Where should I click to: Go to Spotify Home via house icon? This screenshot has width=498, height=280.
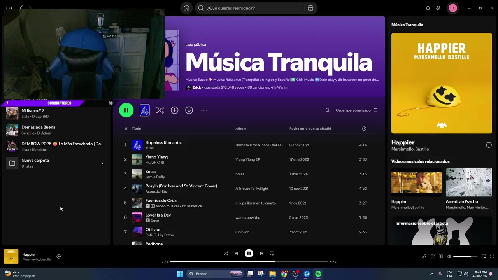click(x=187, y=8)
